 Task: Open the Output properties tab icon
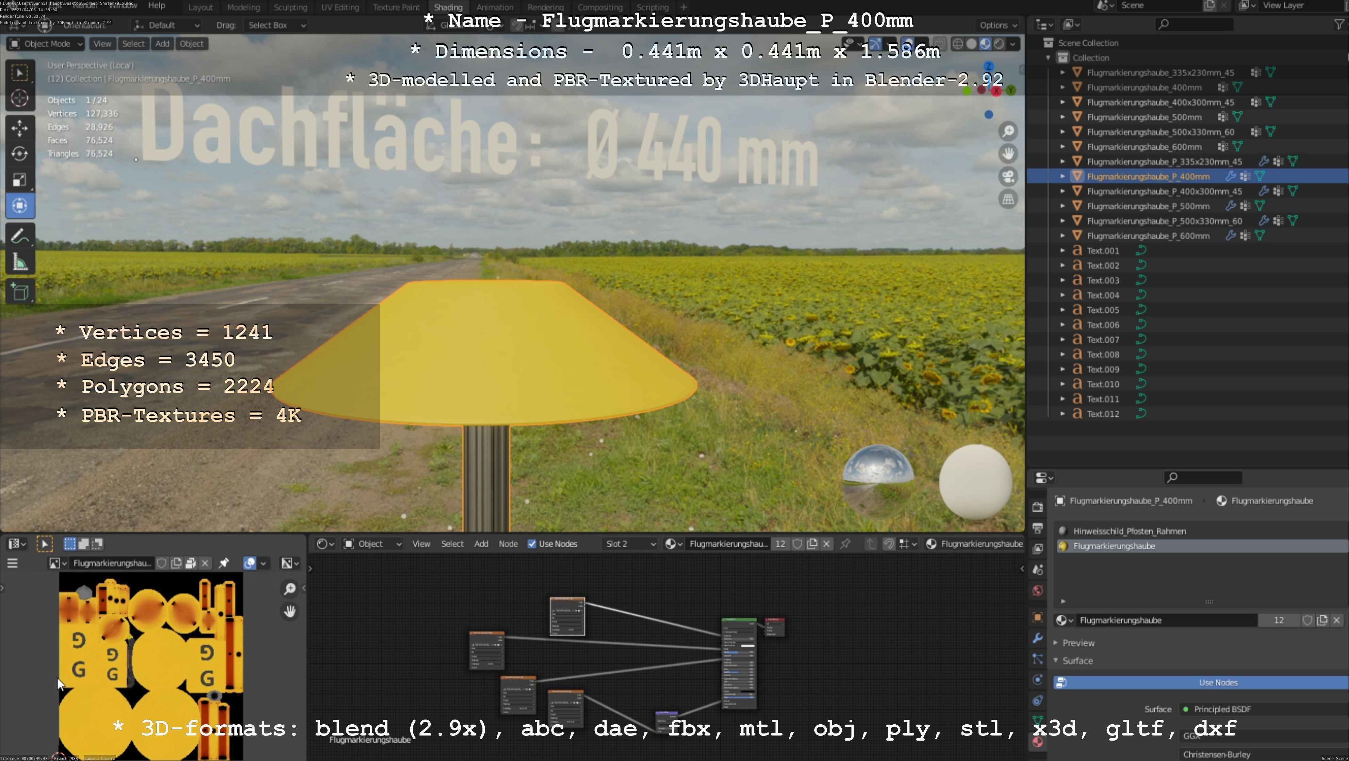click(x=1037, y=528)
